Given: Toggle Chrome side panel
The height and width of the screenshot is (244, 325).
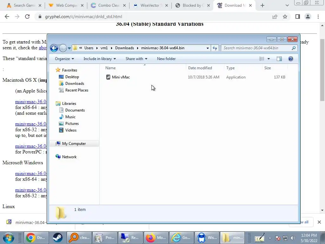Looking at the screenshot, I should 298,17.
